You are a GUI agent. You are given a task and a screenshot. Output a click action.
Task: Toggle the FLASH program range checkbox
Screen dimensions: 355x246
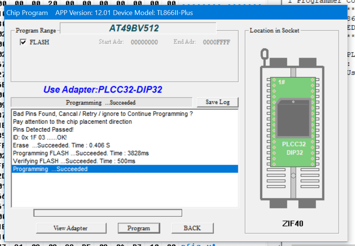click(23, 42)
